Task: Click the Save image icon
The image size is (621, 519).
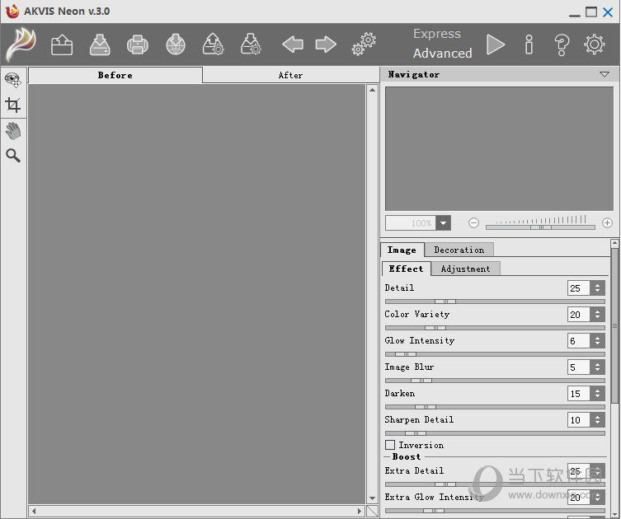Action: tap(100, 44)
